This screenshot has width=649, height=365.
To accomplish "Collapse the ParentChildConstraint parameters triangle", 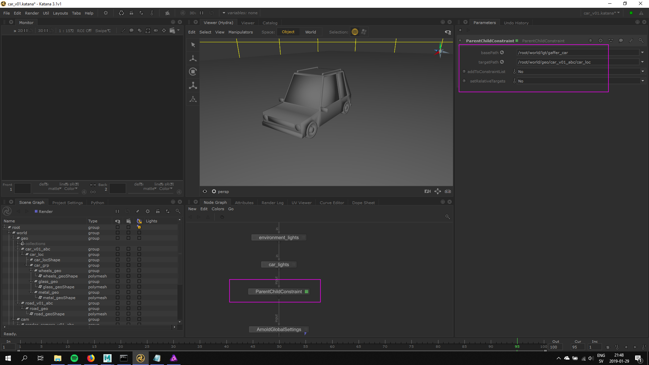I will pyautogui.click(x=460, y=41).
